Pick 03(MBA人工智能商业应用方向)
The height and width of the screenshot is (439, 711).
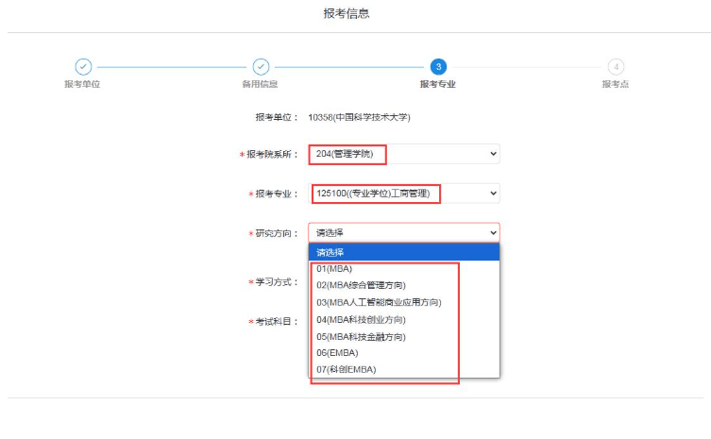(x=404, y=302)
